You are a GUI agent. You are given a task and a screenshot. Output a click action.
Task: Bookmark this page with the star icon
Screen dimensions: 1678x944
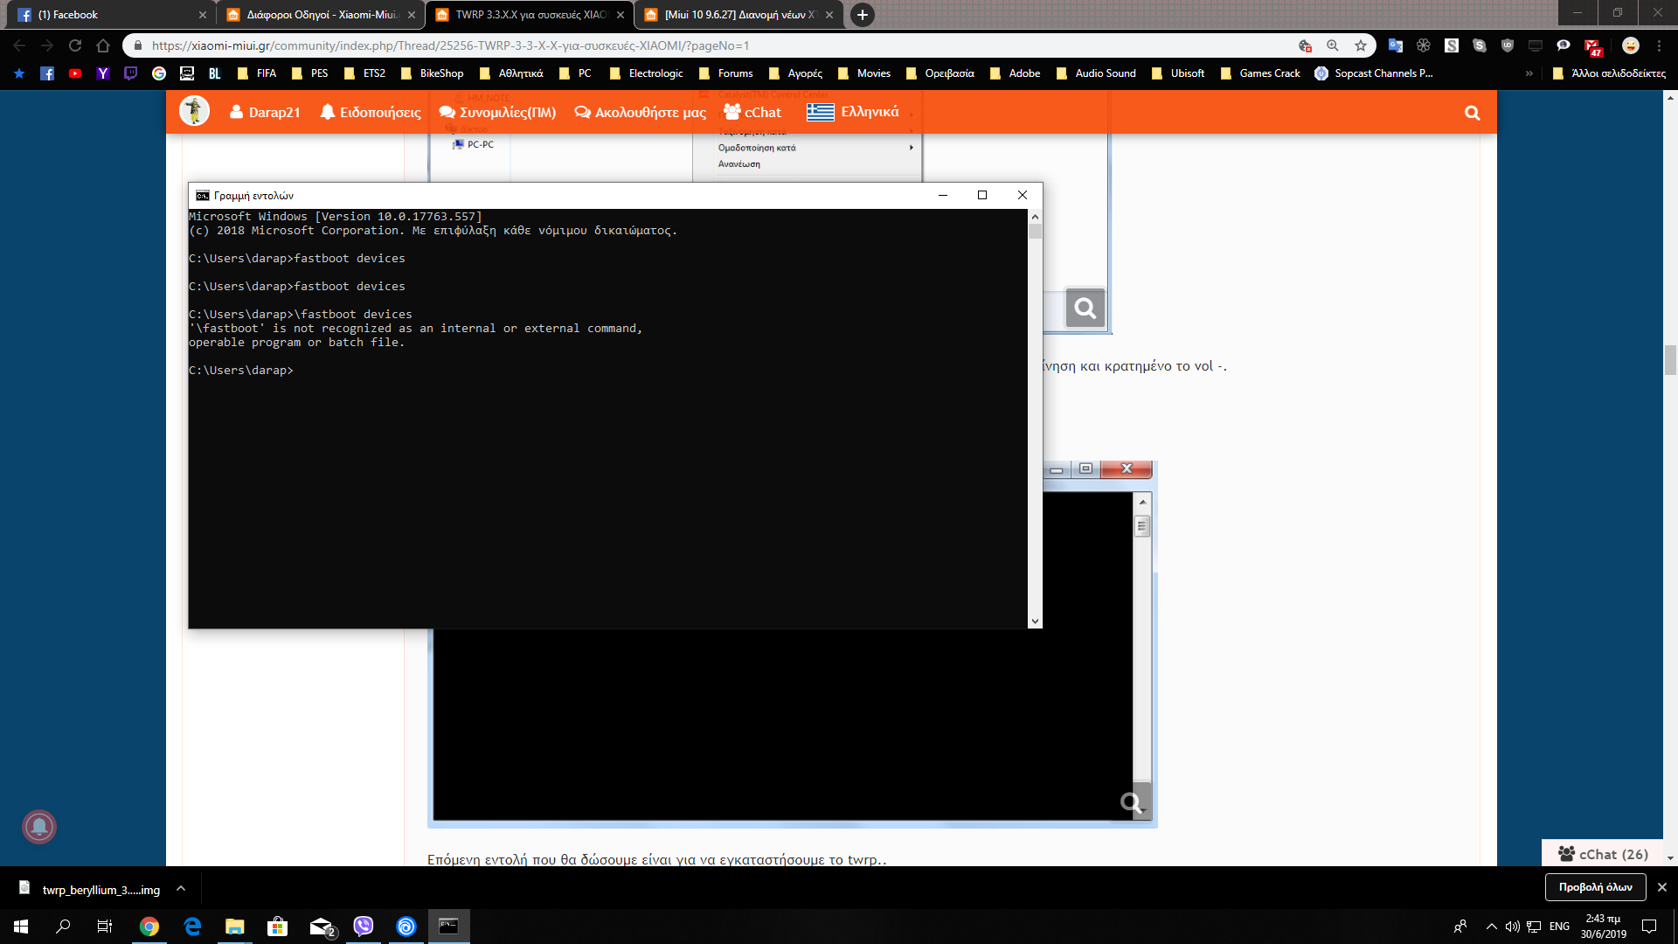1361,45
